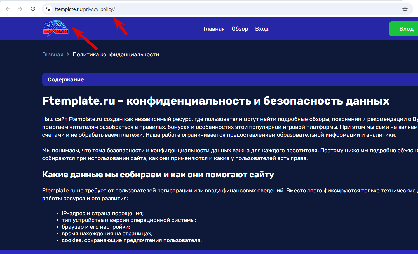Click the green Вход button
418x254 pixels.
(x=403, y=29)
